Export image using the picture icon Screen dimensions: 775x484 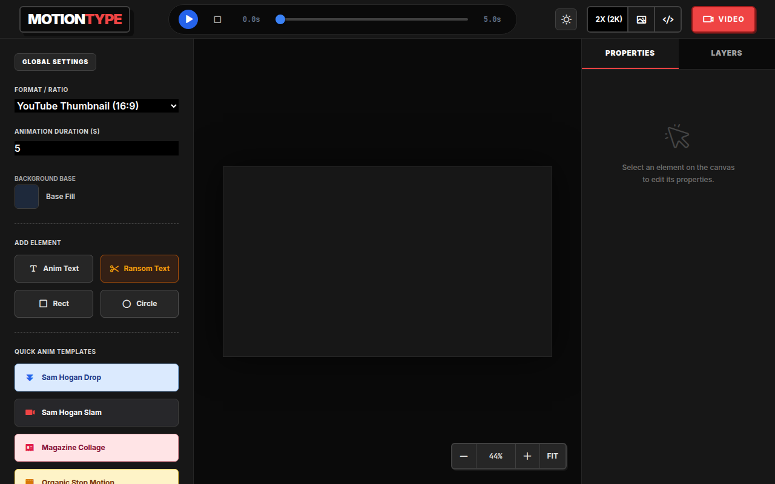click(641, 19)
